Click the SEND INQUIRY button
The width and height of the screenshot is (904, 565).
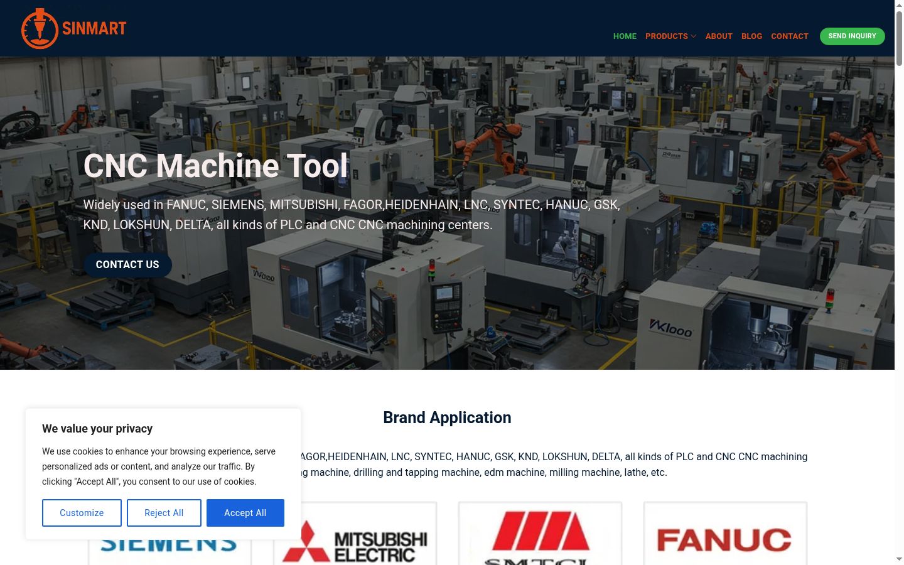click(852, 36)
